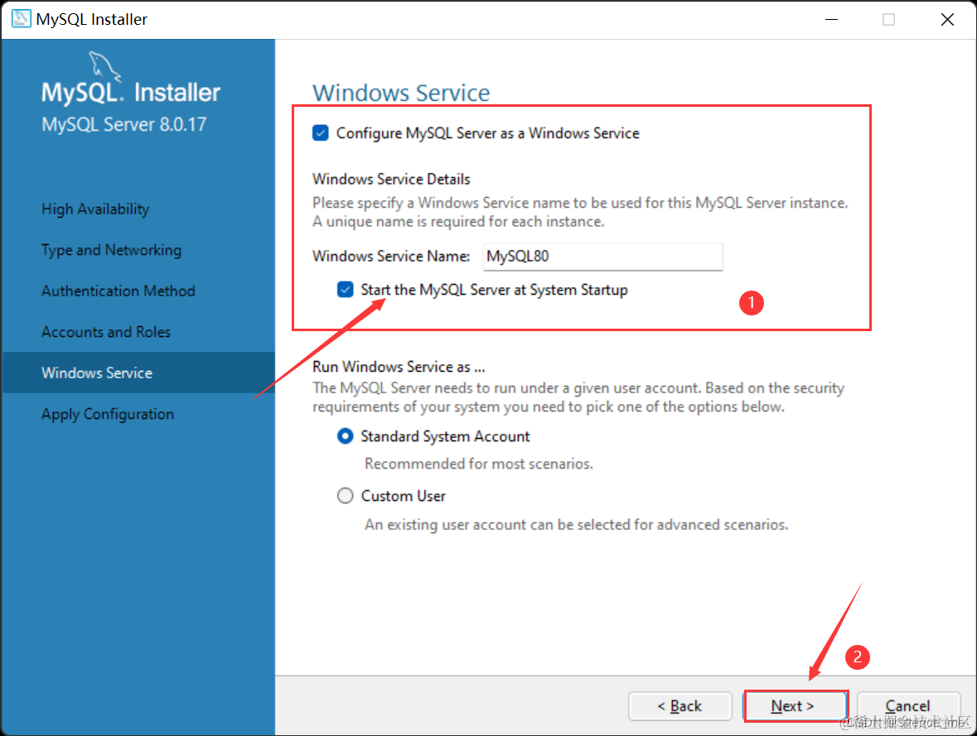Select the Windows Service sidebar step

pos(138,373)
